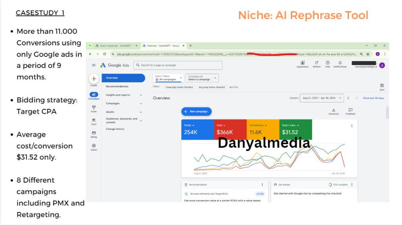Click the red Cost metric tile

pyautogui.click(x=230, y=129)
